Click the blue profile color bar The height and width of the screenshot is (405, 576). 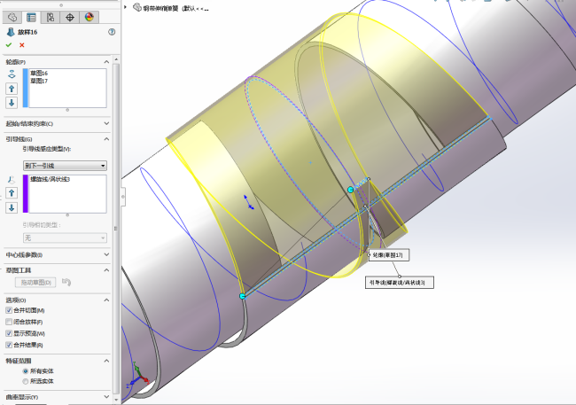26,89
